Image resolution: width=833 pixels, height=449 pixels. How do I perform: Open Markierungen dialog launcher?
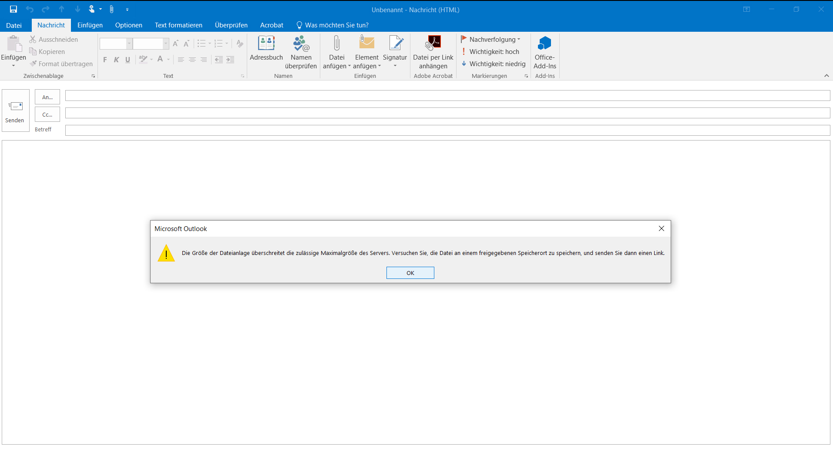click(526, 76)
